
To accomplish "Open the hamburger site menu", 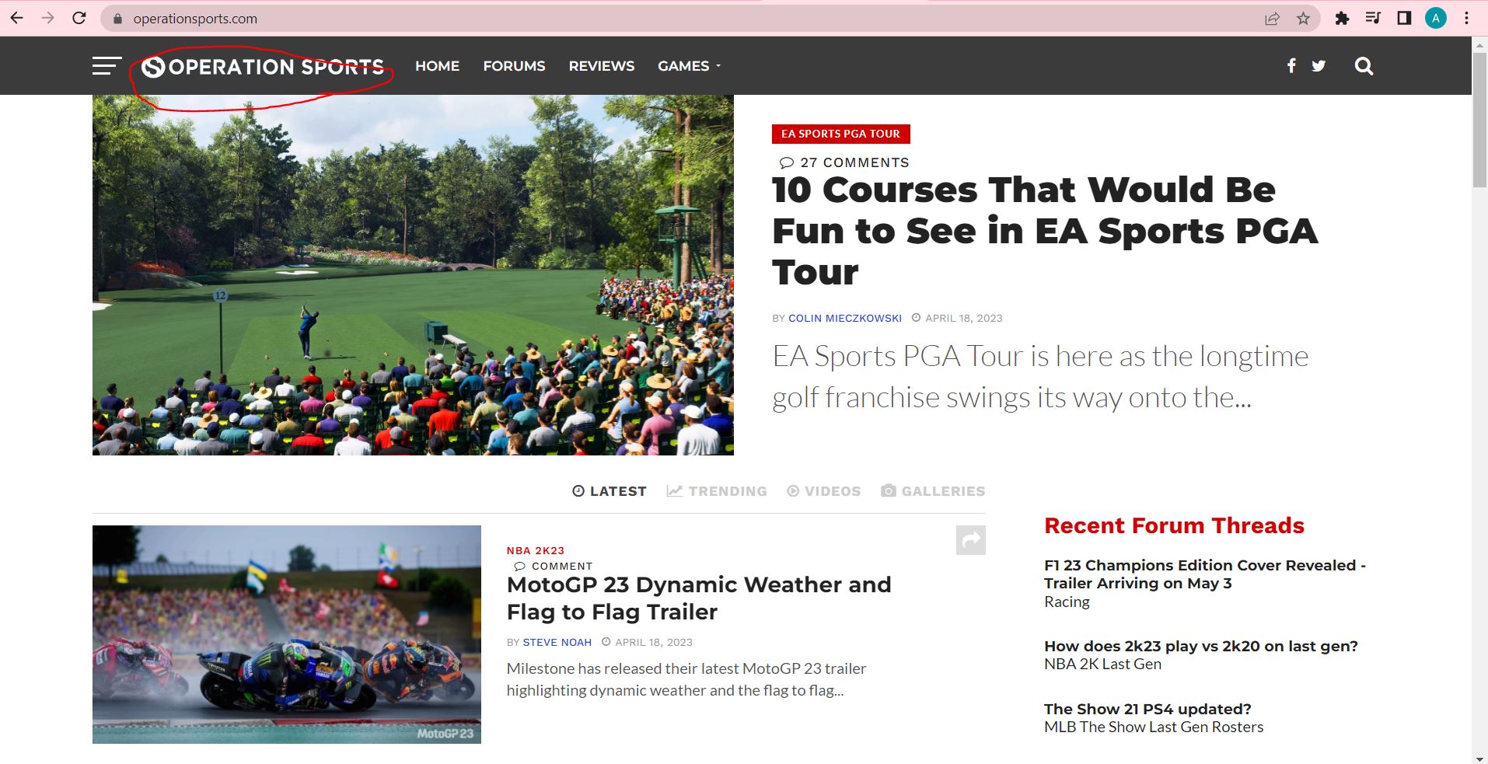I will pyautogui.click(x=107, y=66).
